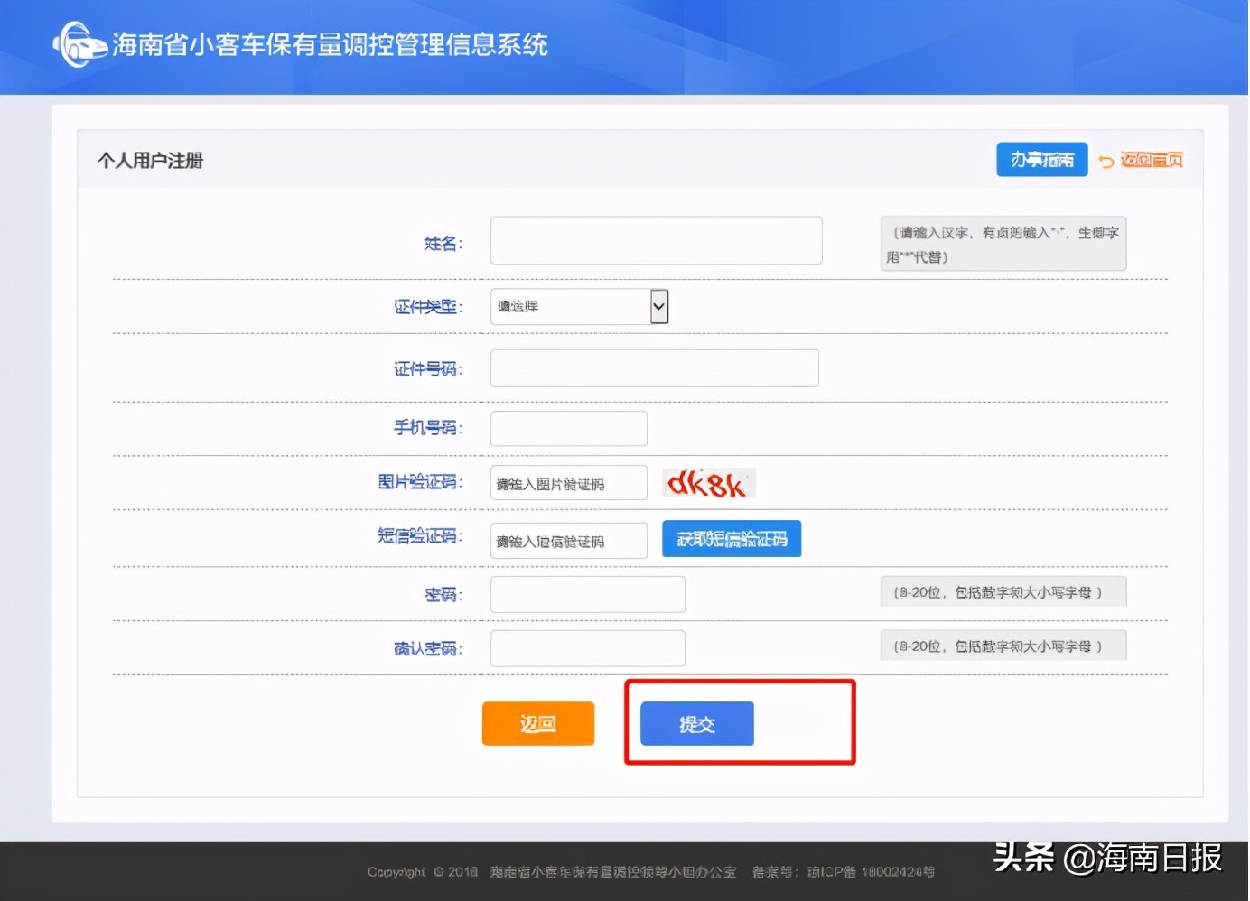Screen dimensions: 1250x901
Task: Click the 8-20位 hint beside 密码 field
Action: pos(1003,592)
